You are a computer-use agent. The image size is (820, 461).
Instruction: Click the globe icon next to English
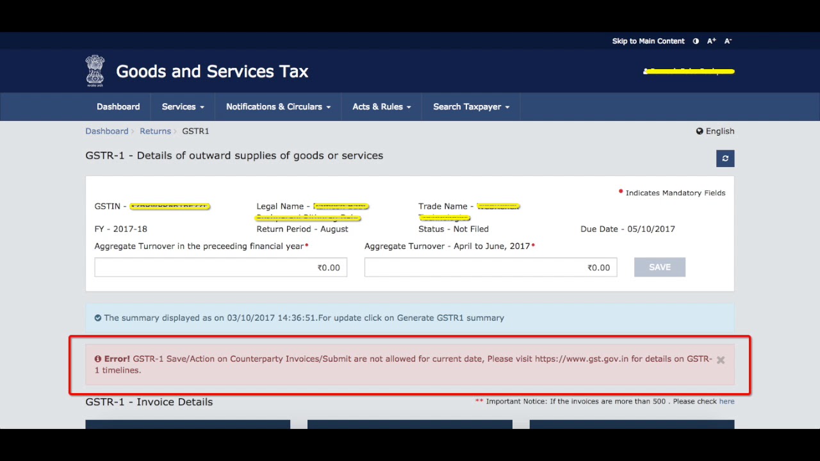click(700, 131)
